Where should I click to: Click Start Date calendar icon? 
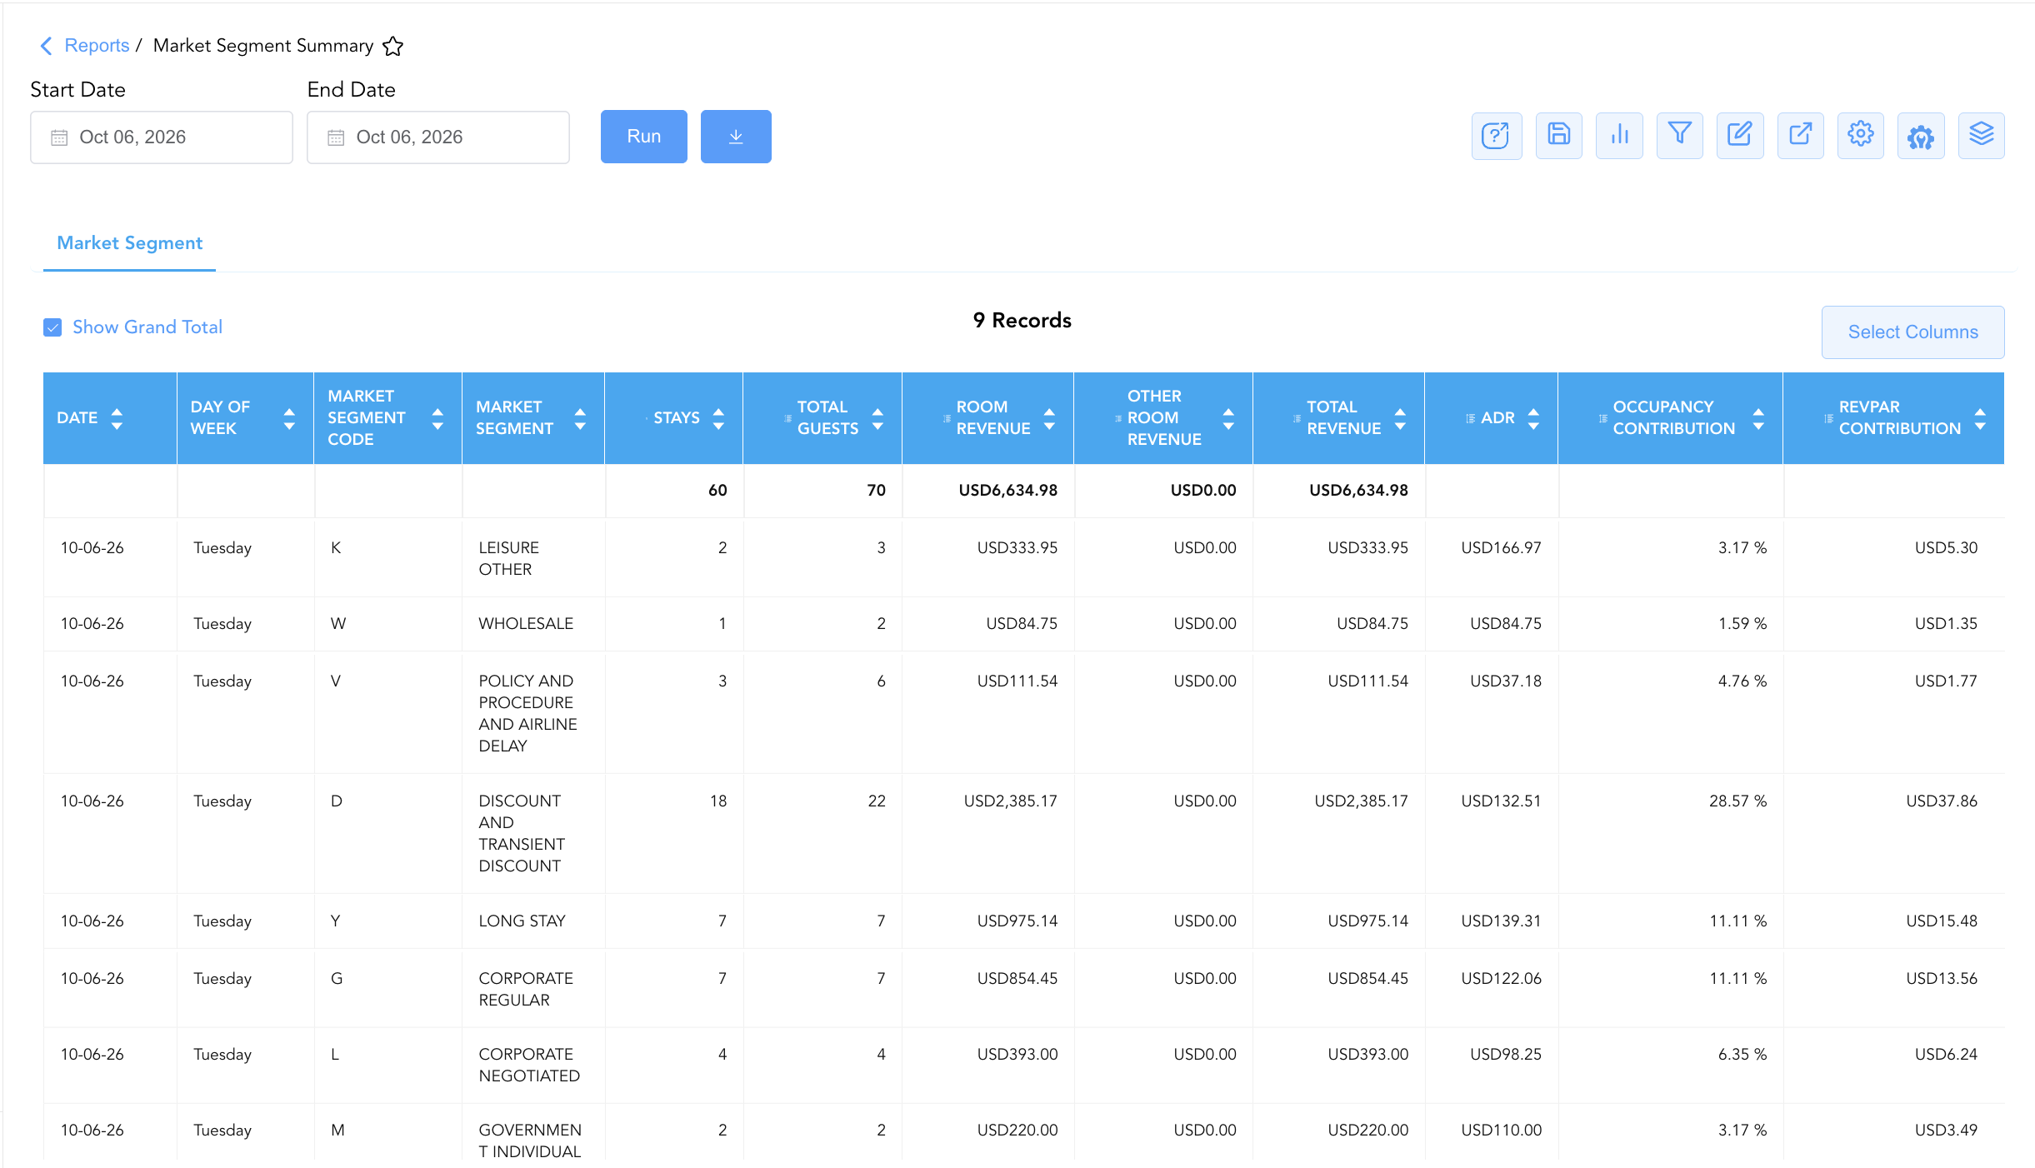pyautogui.click(x=59, y=137)
